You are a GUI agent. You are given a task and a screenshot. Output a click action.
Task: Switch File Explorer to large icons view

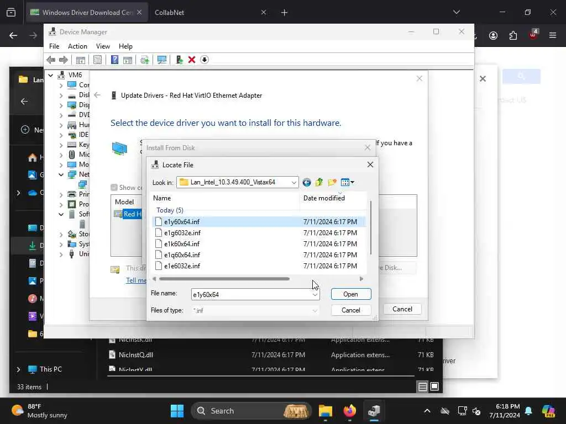point(434,386)
